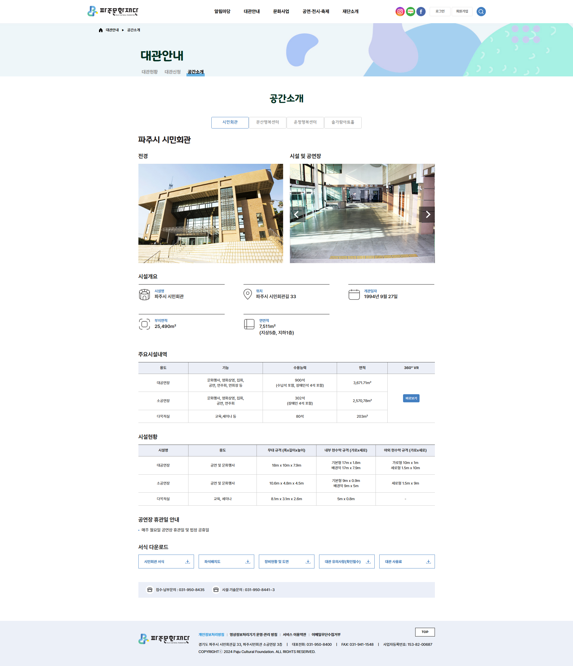
Task: Click download icon on 대관 사용료
Action: 428,562
